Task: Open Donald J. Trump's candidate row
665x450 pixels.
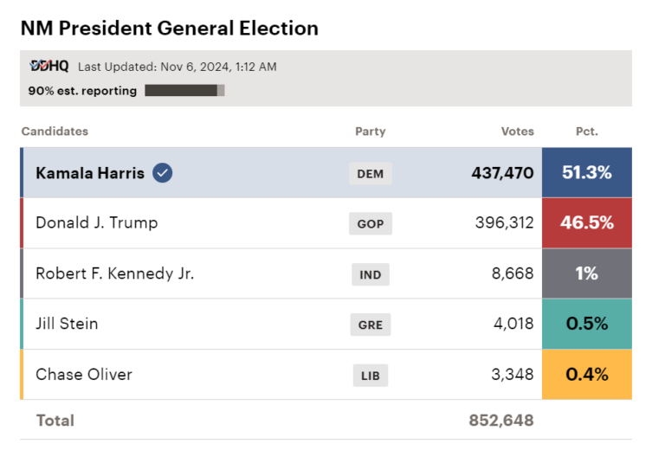Action: 326,223
